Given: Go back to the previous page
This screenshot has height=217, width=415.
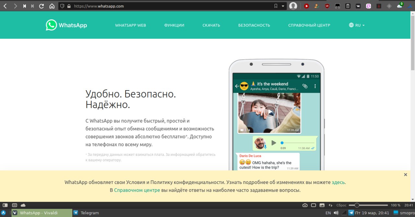Looking at the screenshot, I should (x=5, y=6).
